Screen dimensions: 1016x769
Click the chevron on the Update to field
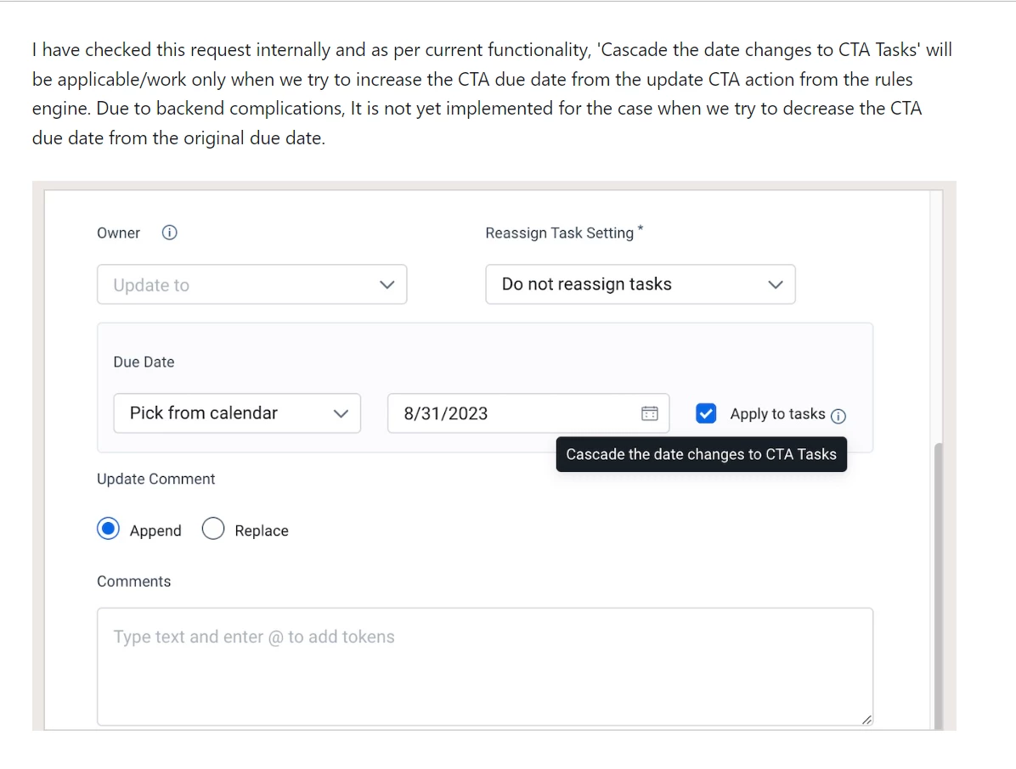click(387, 285)
